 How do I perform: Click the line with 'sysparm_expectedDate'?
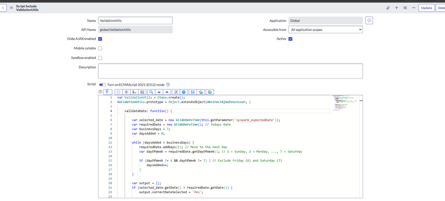click(x=206, y=120)
